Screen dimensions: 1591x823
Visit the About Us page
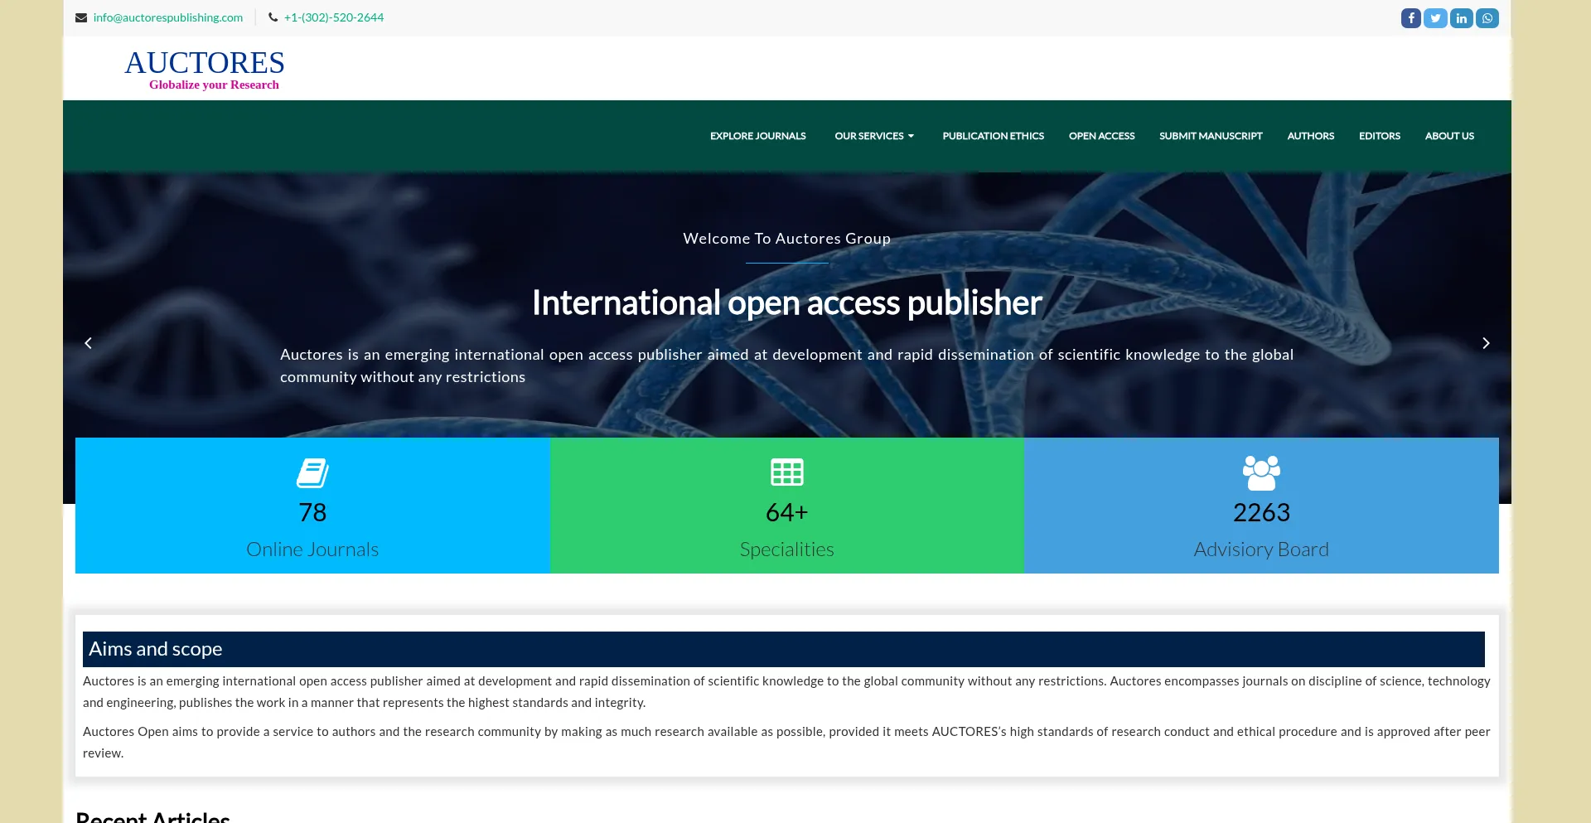tap(1449, 136)
